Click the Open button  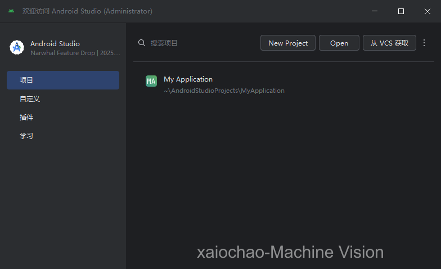[x=339, y=43]
